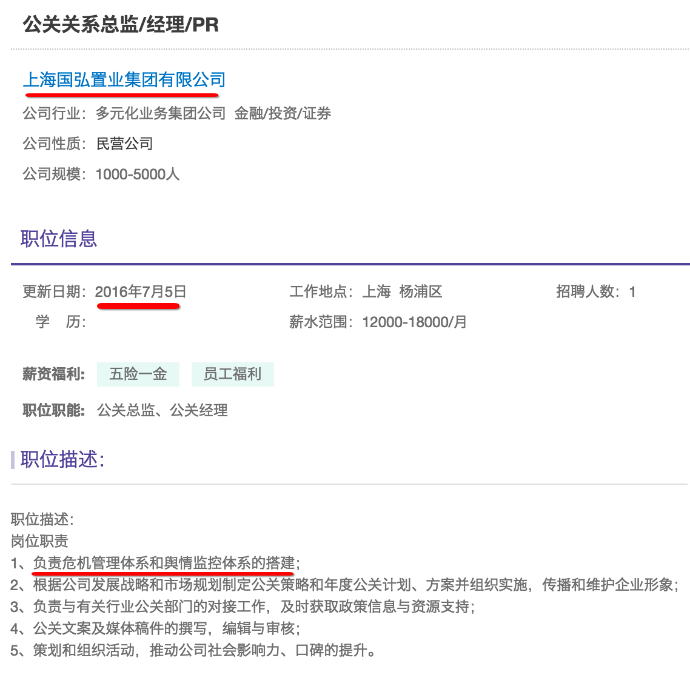
Task: Click the work location 上海 杨浦区
Action: [x=402, y=291]
